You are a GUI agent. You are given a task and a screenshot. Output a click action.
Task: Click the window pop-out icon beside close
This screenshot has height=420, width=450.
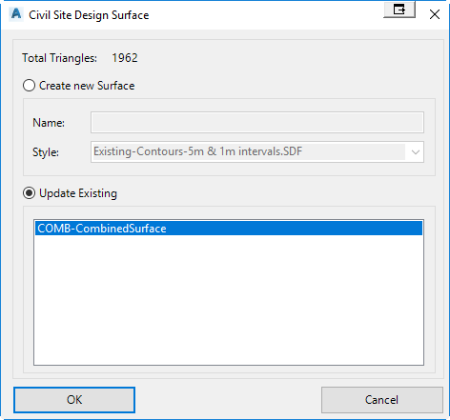[399, 10]
